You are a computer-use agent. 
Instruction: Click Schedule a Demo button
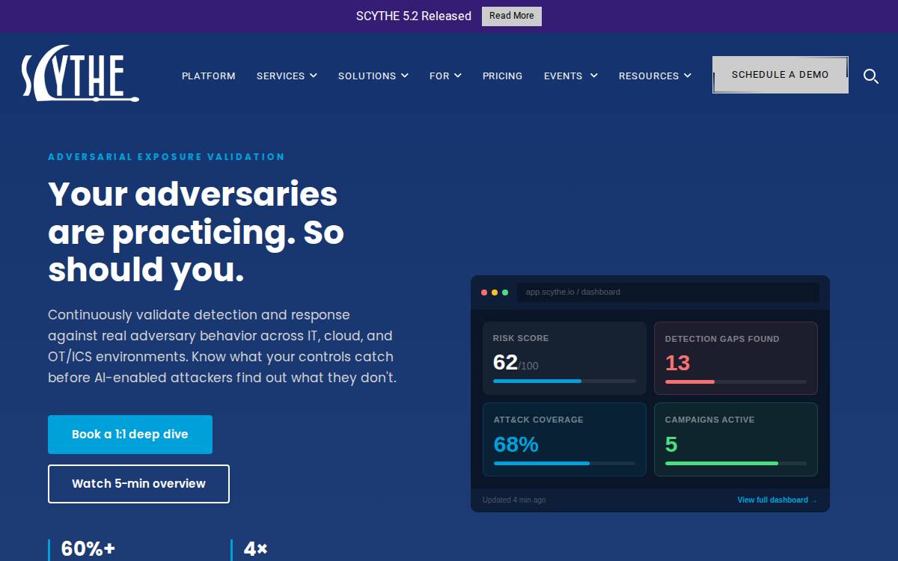(781, 75)
